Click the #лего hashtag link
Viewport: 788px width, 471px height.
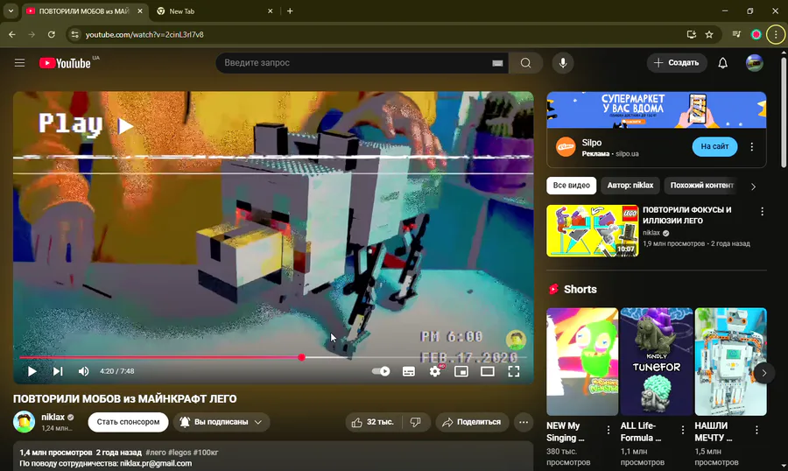156,453
